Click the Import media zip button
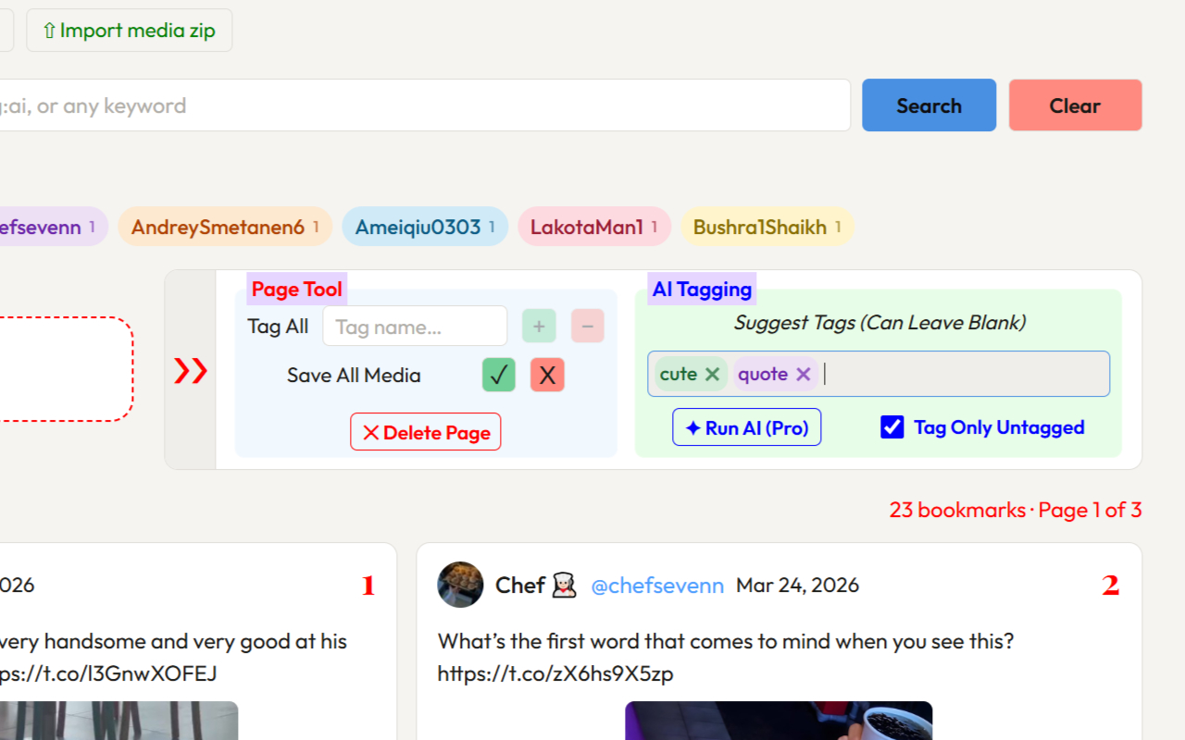Viewport: 1185px width, 740px height. click(x=129, y=31)
